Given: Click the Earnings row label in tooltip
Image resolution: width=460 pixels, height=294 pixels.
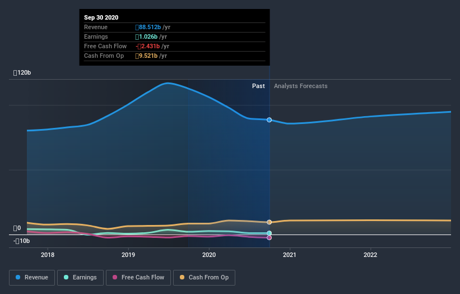Looking at the screenshot, I should click(x=96, y=36).
